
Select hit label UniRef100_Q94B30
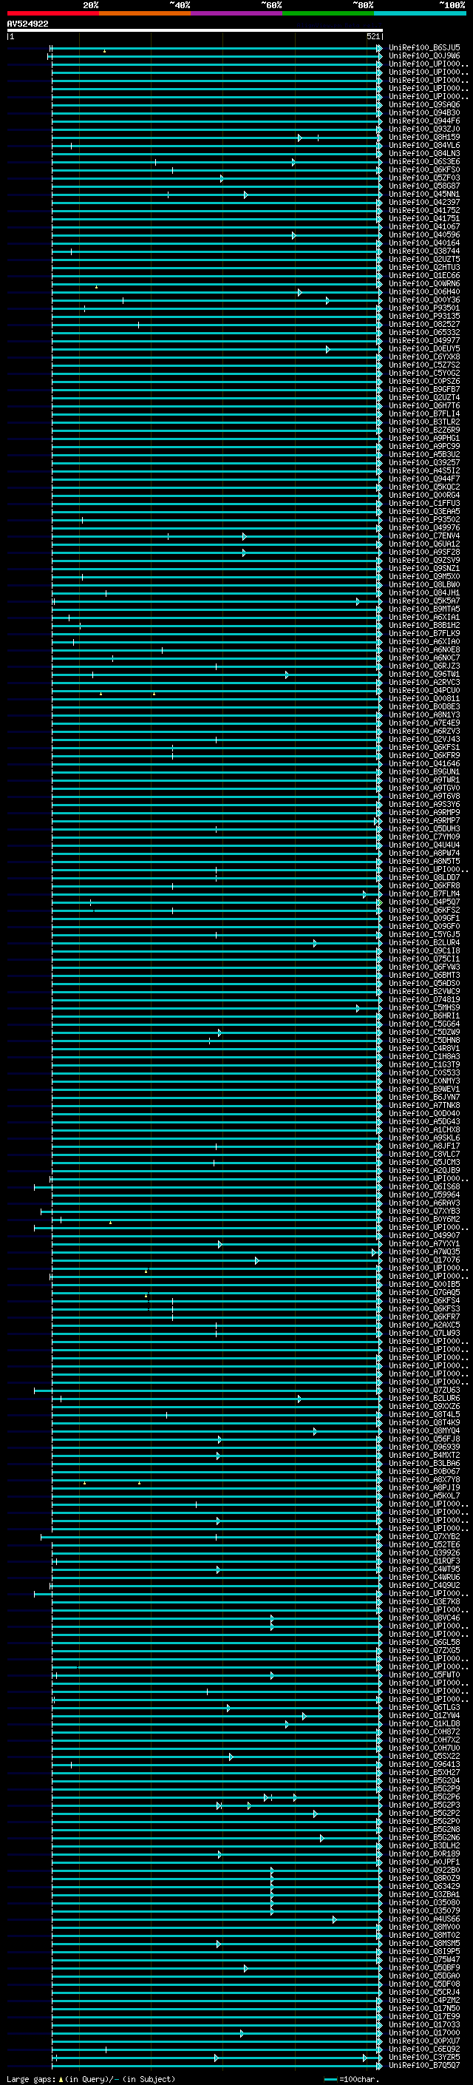pyautogui.click(x=423, y=112)
